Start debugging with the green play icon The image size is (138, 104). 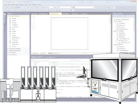coord(43,8)
